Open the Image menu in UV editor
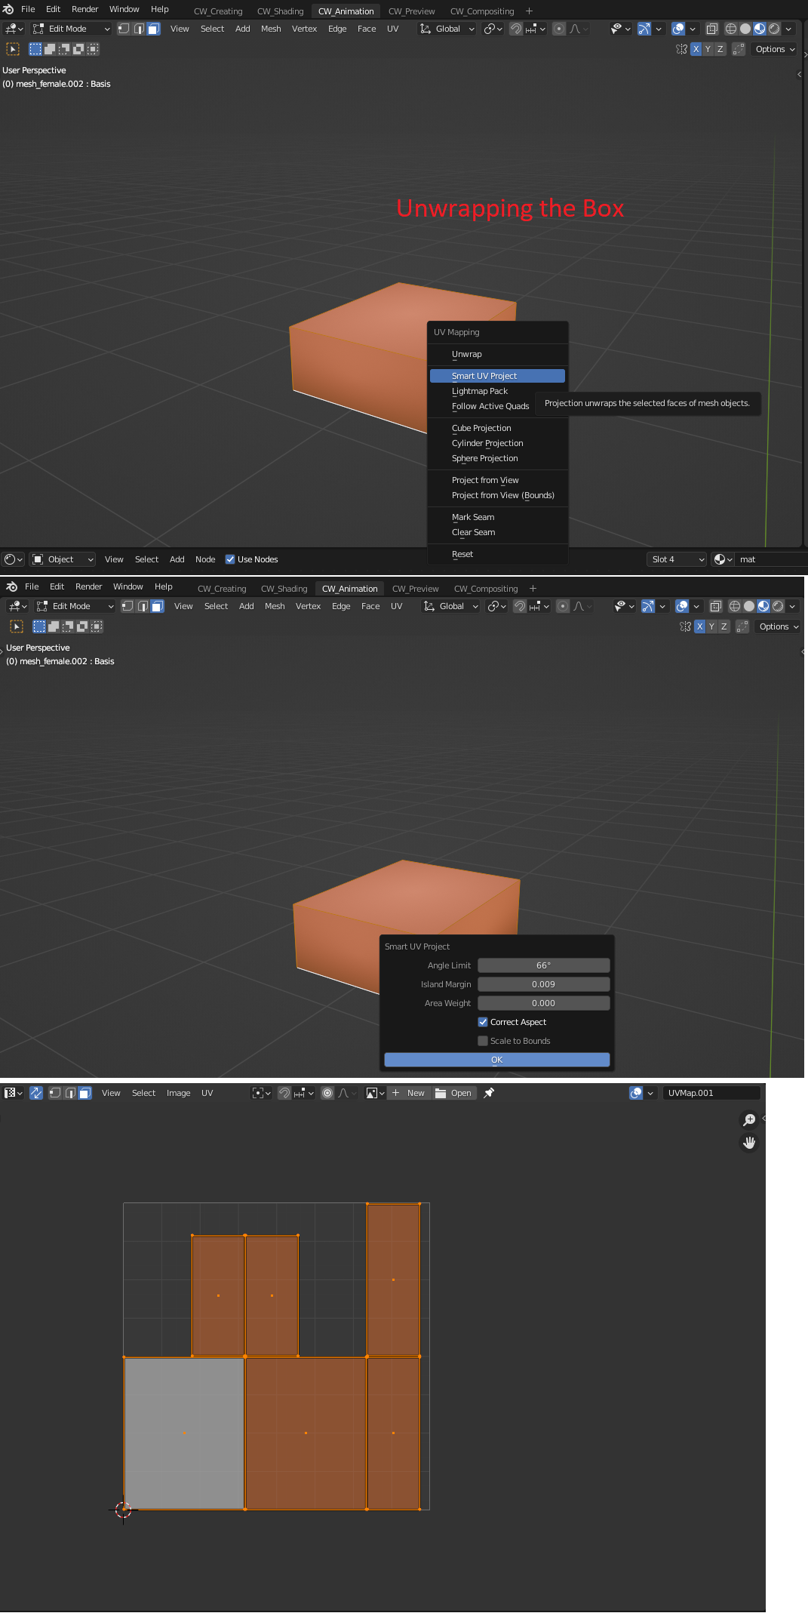The image size is (808, 1613). (x=179, y=1093)
